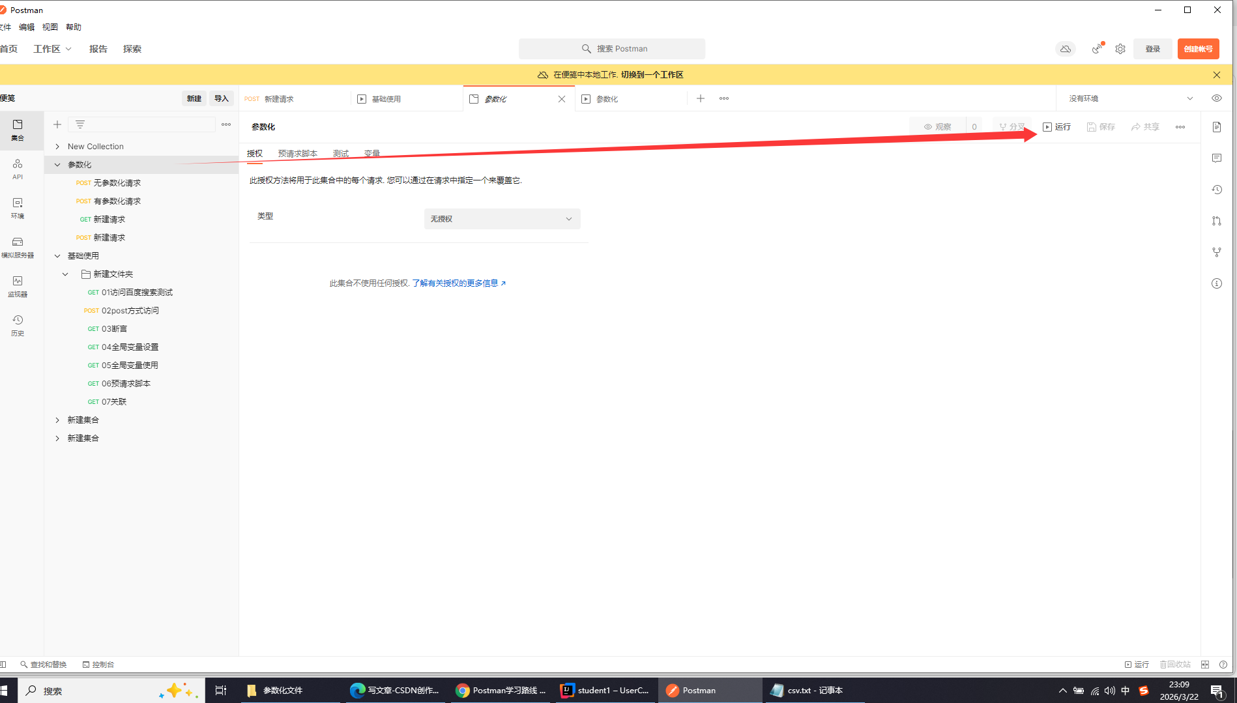
Task: Open the Monitors sidebar section
Action: click(x=18, y=287)
